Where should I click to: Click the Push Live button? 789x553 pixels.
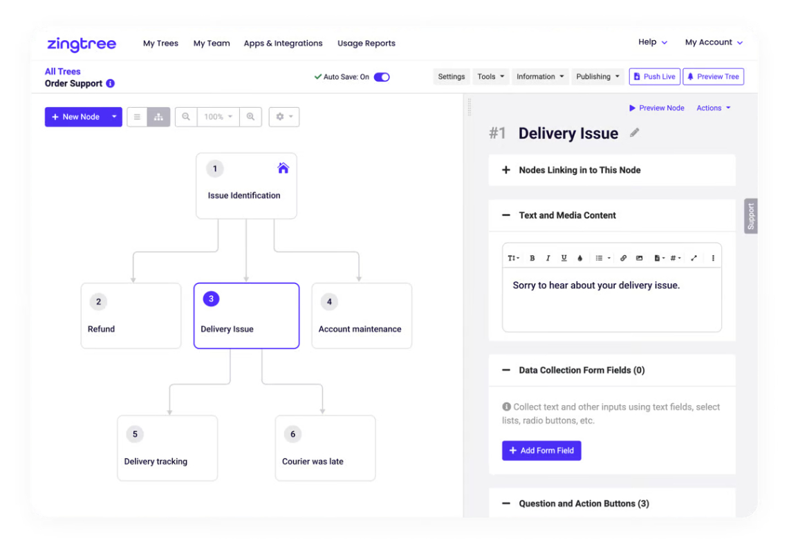point(654,77)
